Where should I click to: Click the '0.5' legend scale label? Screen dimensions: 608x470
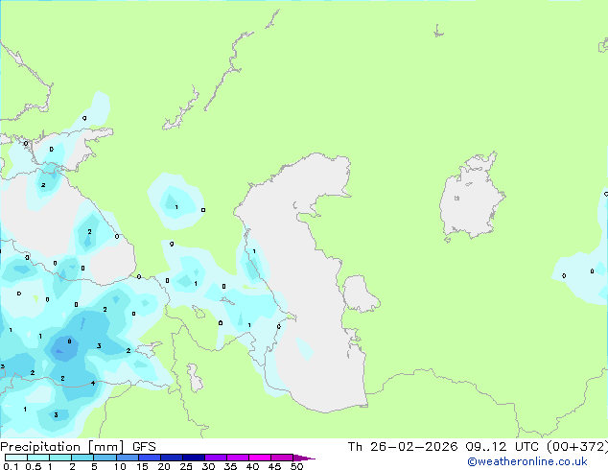point(34,466)
